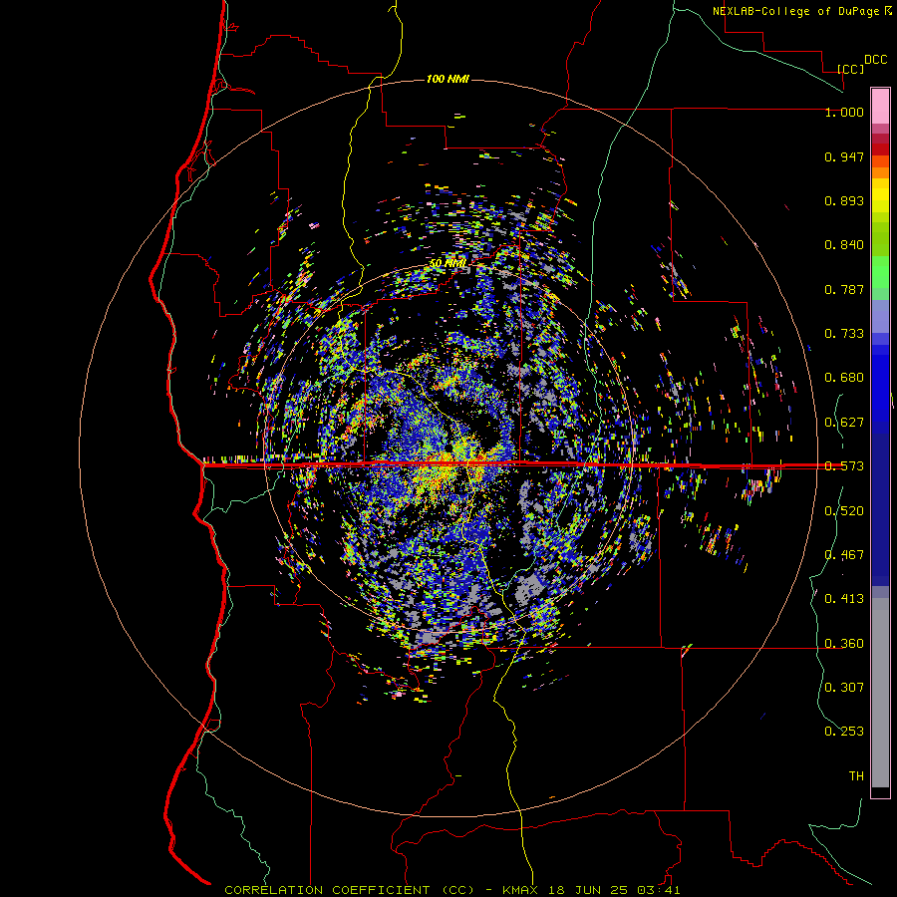The width and height of the screenshot is (897, 897).
Task: Click the 100 NMI range ring label
Action: [448, 79]
